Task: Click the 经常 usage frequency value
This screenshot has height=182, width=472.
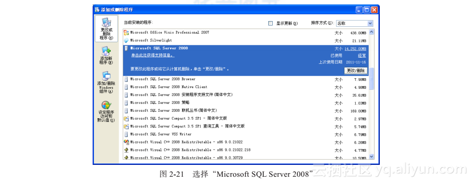Action: click(362, 55)
